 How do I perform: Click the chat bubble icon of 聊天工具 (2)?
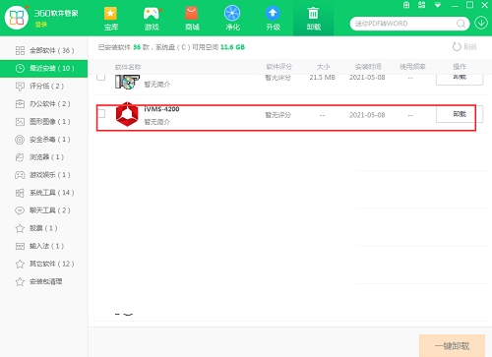(x=20, y=210)
